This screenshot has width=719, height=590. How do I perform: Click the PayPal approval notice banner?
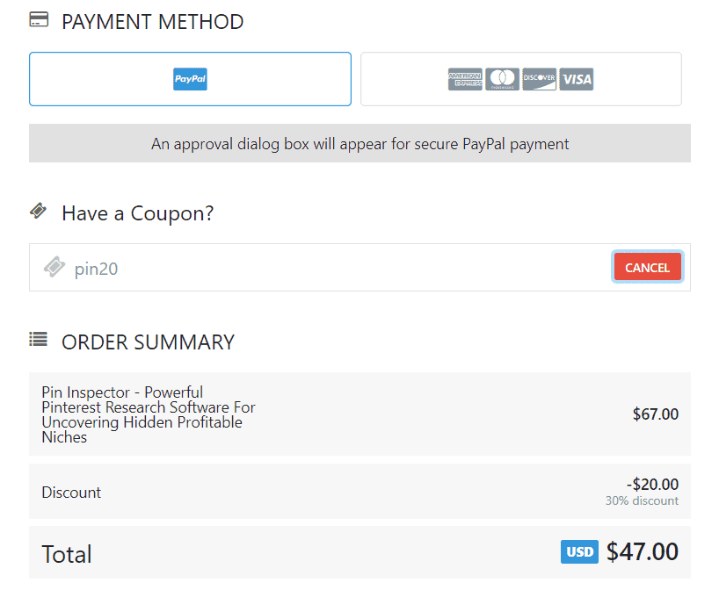[x=359, y=143]
